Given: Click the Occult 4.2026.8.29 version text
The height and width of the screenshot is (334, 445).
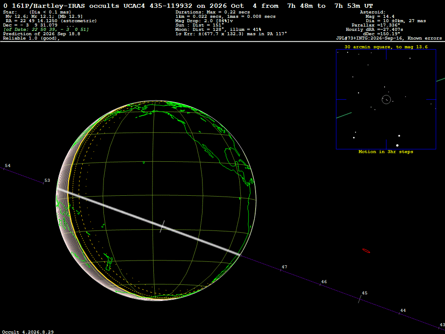Looking at the screenshot, I should point(28,332).
